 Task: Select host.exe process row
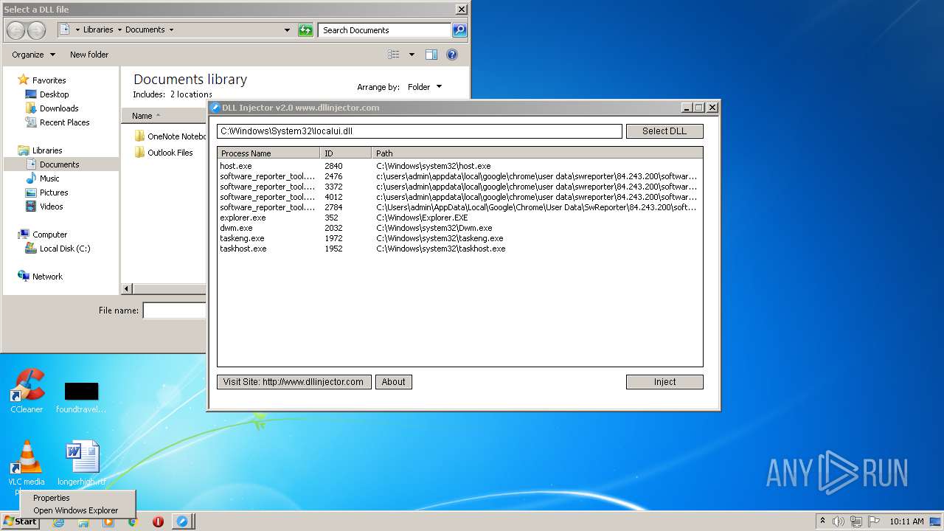click(459, 166)
